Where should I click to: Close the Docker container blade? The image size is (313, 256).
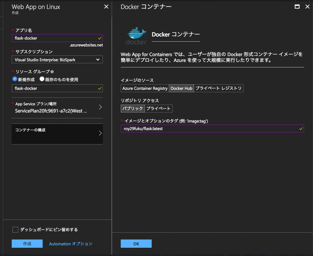(x=307, y=7)
